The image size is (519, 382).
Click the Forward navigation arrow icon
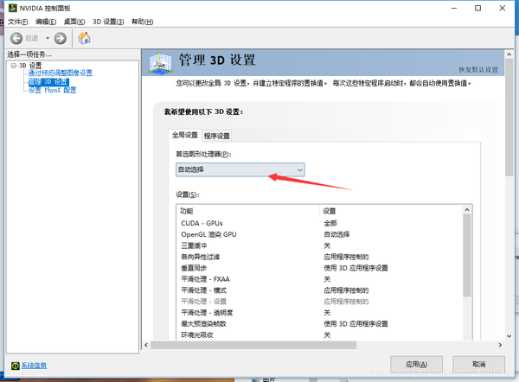(x=61, y=38)
